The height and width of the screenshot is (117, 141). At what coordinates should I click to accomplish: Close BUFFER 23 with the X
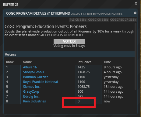[x=136, y=3]
